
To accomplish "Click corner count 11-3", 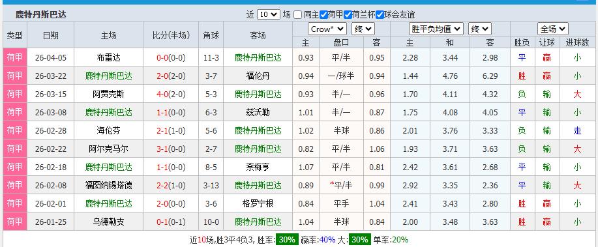I will coord(211,58).
